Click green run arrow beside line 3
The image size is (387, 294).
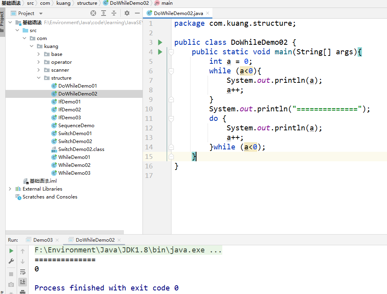point(160,42)
